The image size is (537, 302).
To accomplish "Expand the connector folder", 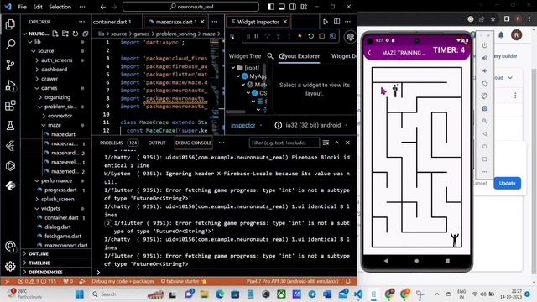I will (x=44, y=116).
